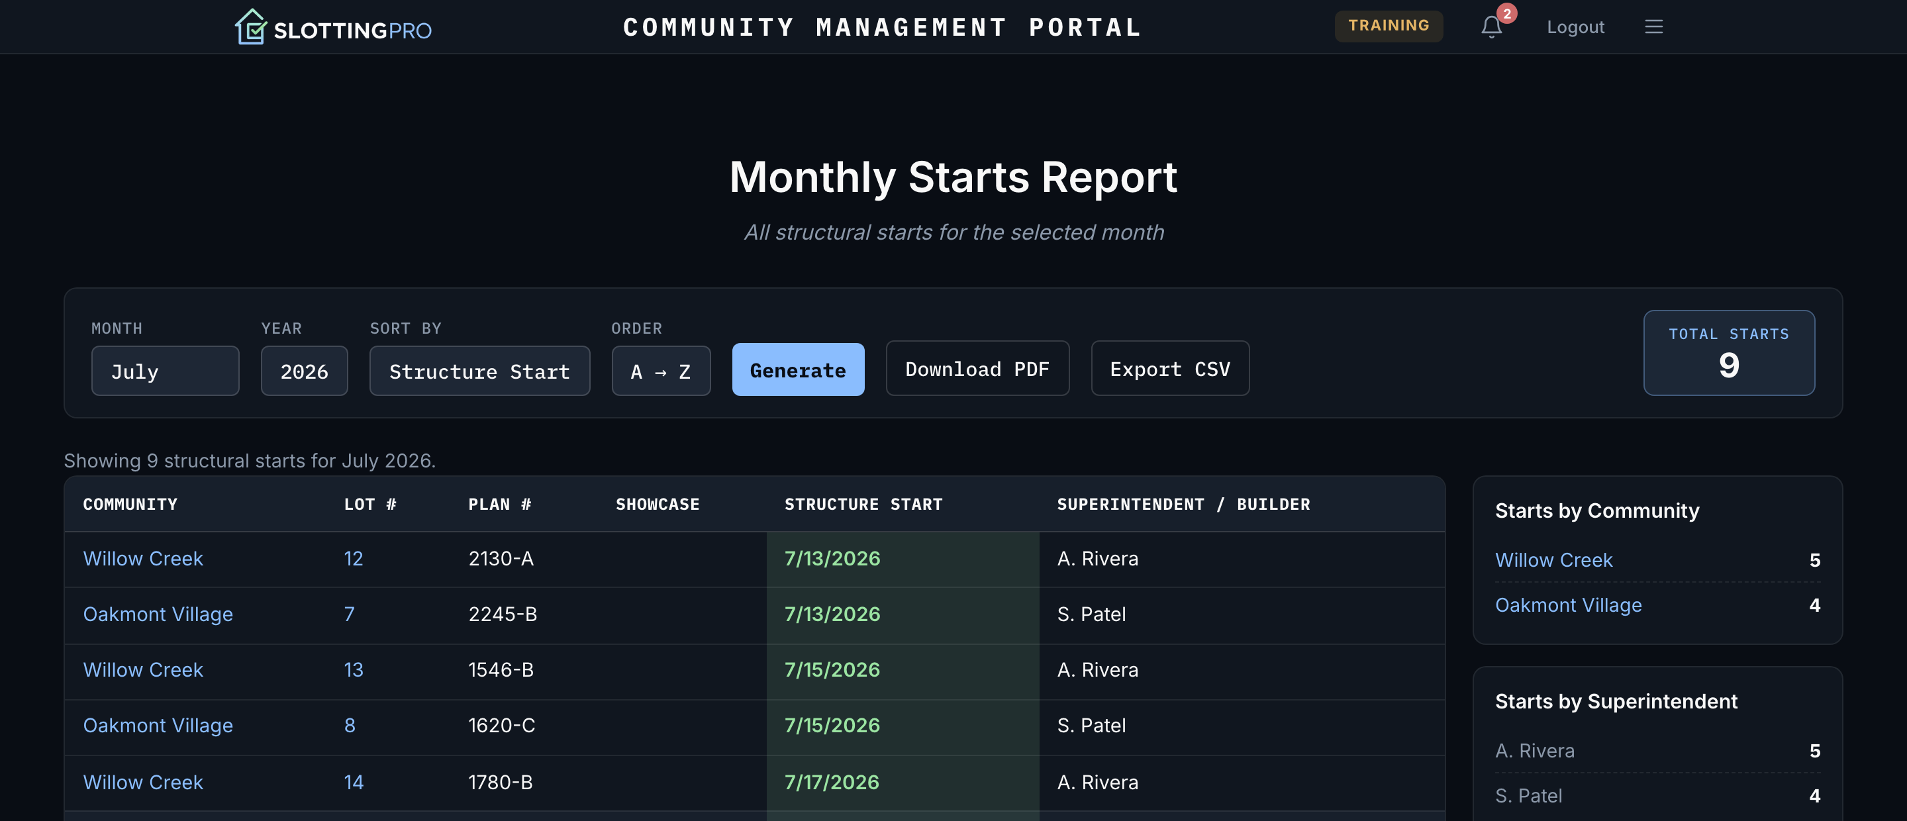Open lot 13 link

click(353, 669)
